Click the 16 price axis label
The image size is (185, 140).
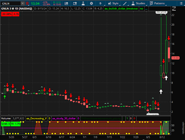(173, 44)
